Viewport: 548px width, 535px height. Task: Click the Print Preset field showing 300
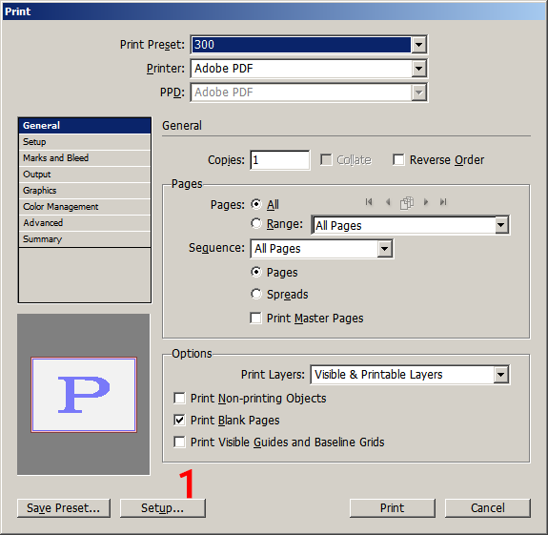(301, 45)
